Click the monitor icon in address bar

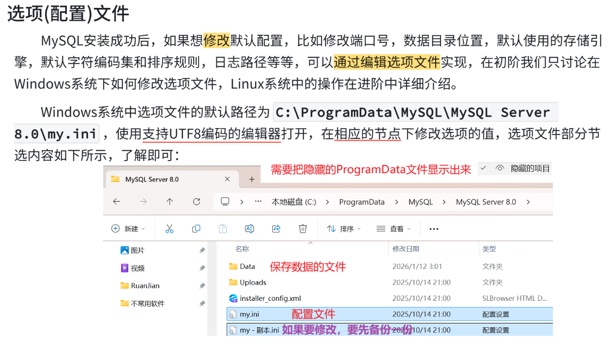click(225, 202)
